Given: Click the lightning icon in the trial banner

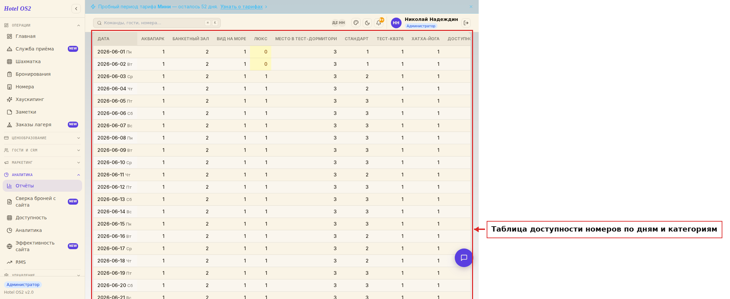Looking at the screenshot, I should pos(93,7).
